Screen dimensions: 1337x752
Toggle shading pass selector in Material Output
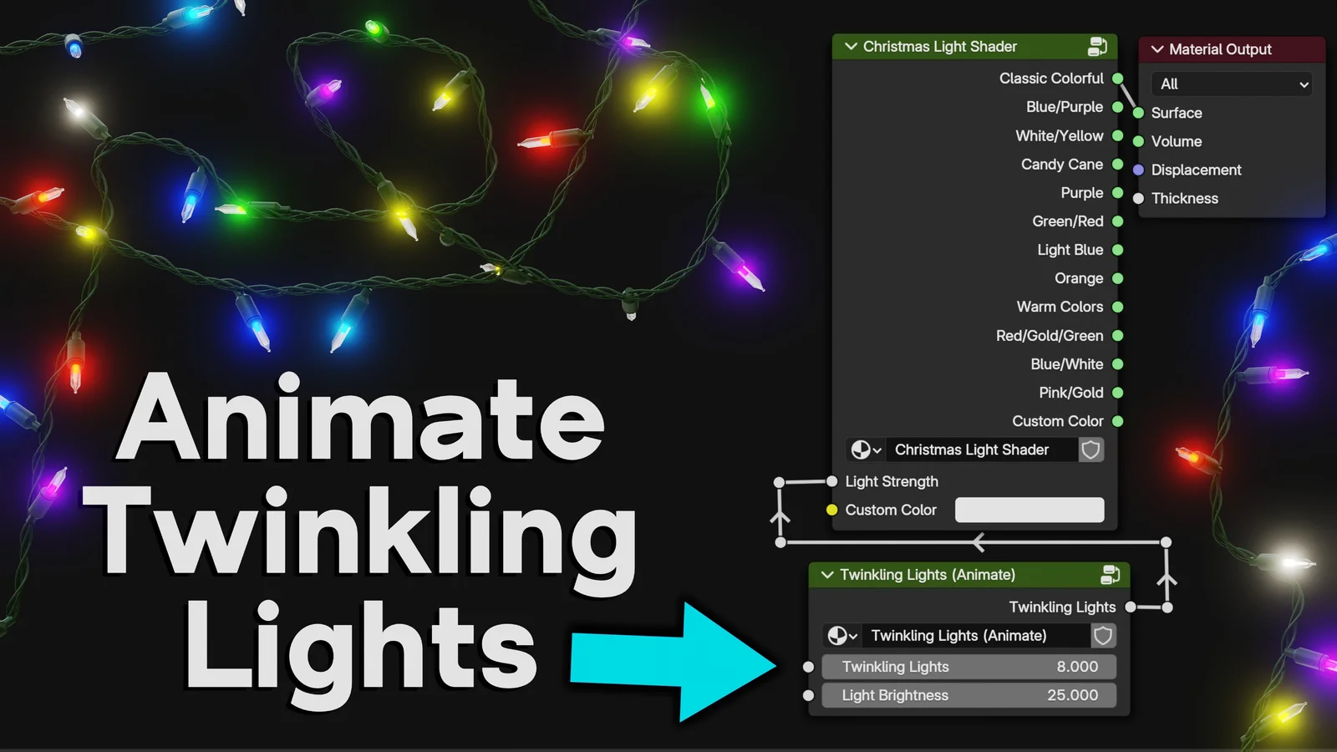1232,84
